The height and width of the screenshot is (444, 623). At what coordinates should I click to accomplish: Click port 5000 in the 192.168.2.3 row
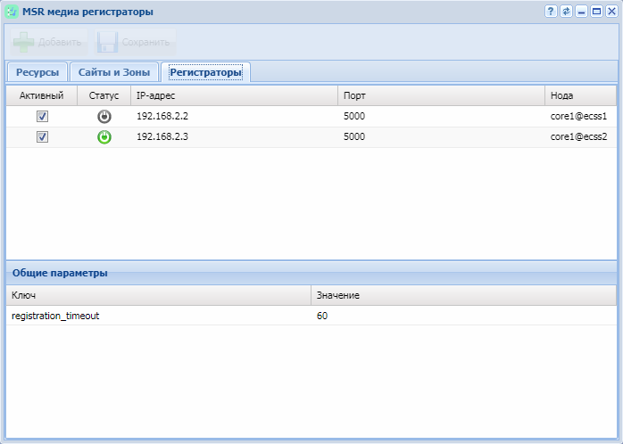(x=354, y=137)
